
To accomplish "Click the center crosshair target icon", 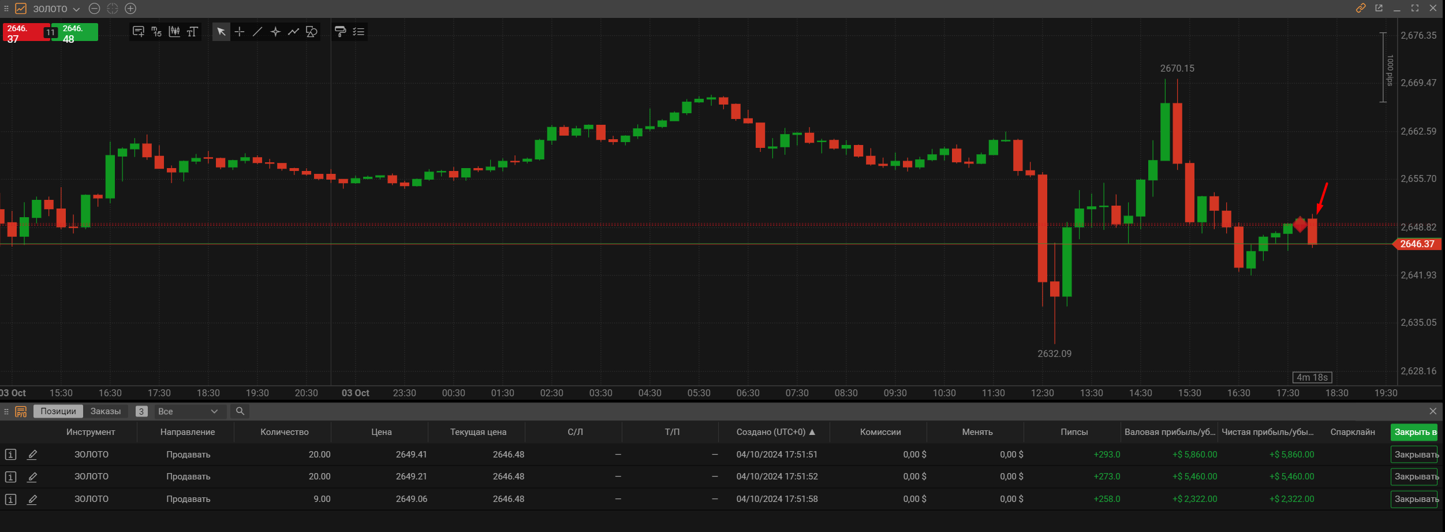I will pos(113,9).
